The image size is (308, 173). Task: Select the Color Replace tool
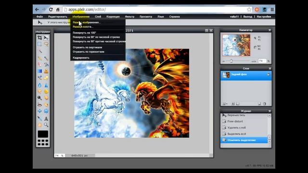pos(39,77)
